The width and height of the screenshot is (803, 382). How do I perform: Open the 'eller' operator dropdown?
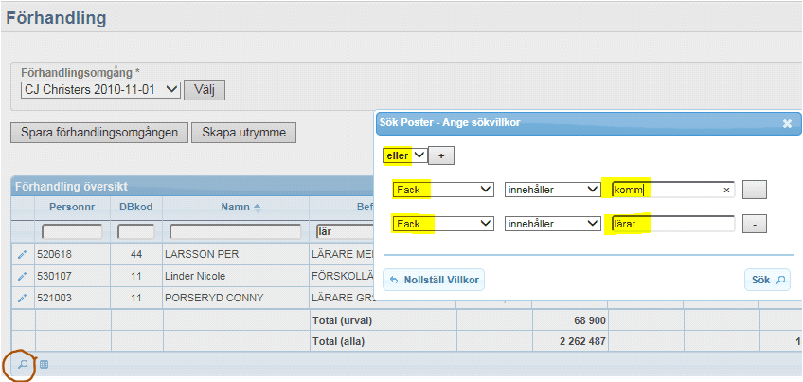coord(405,155)
